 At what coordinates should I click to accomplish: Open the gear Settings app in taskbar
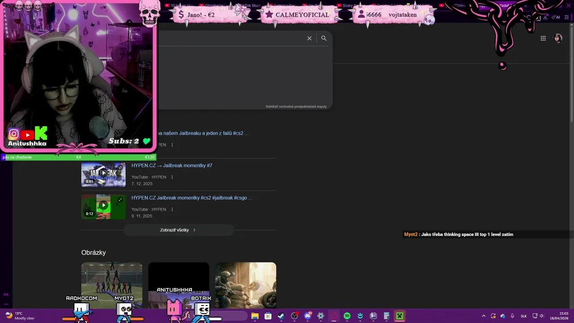pos(321,316)
